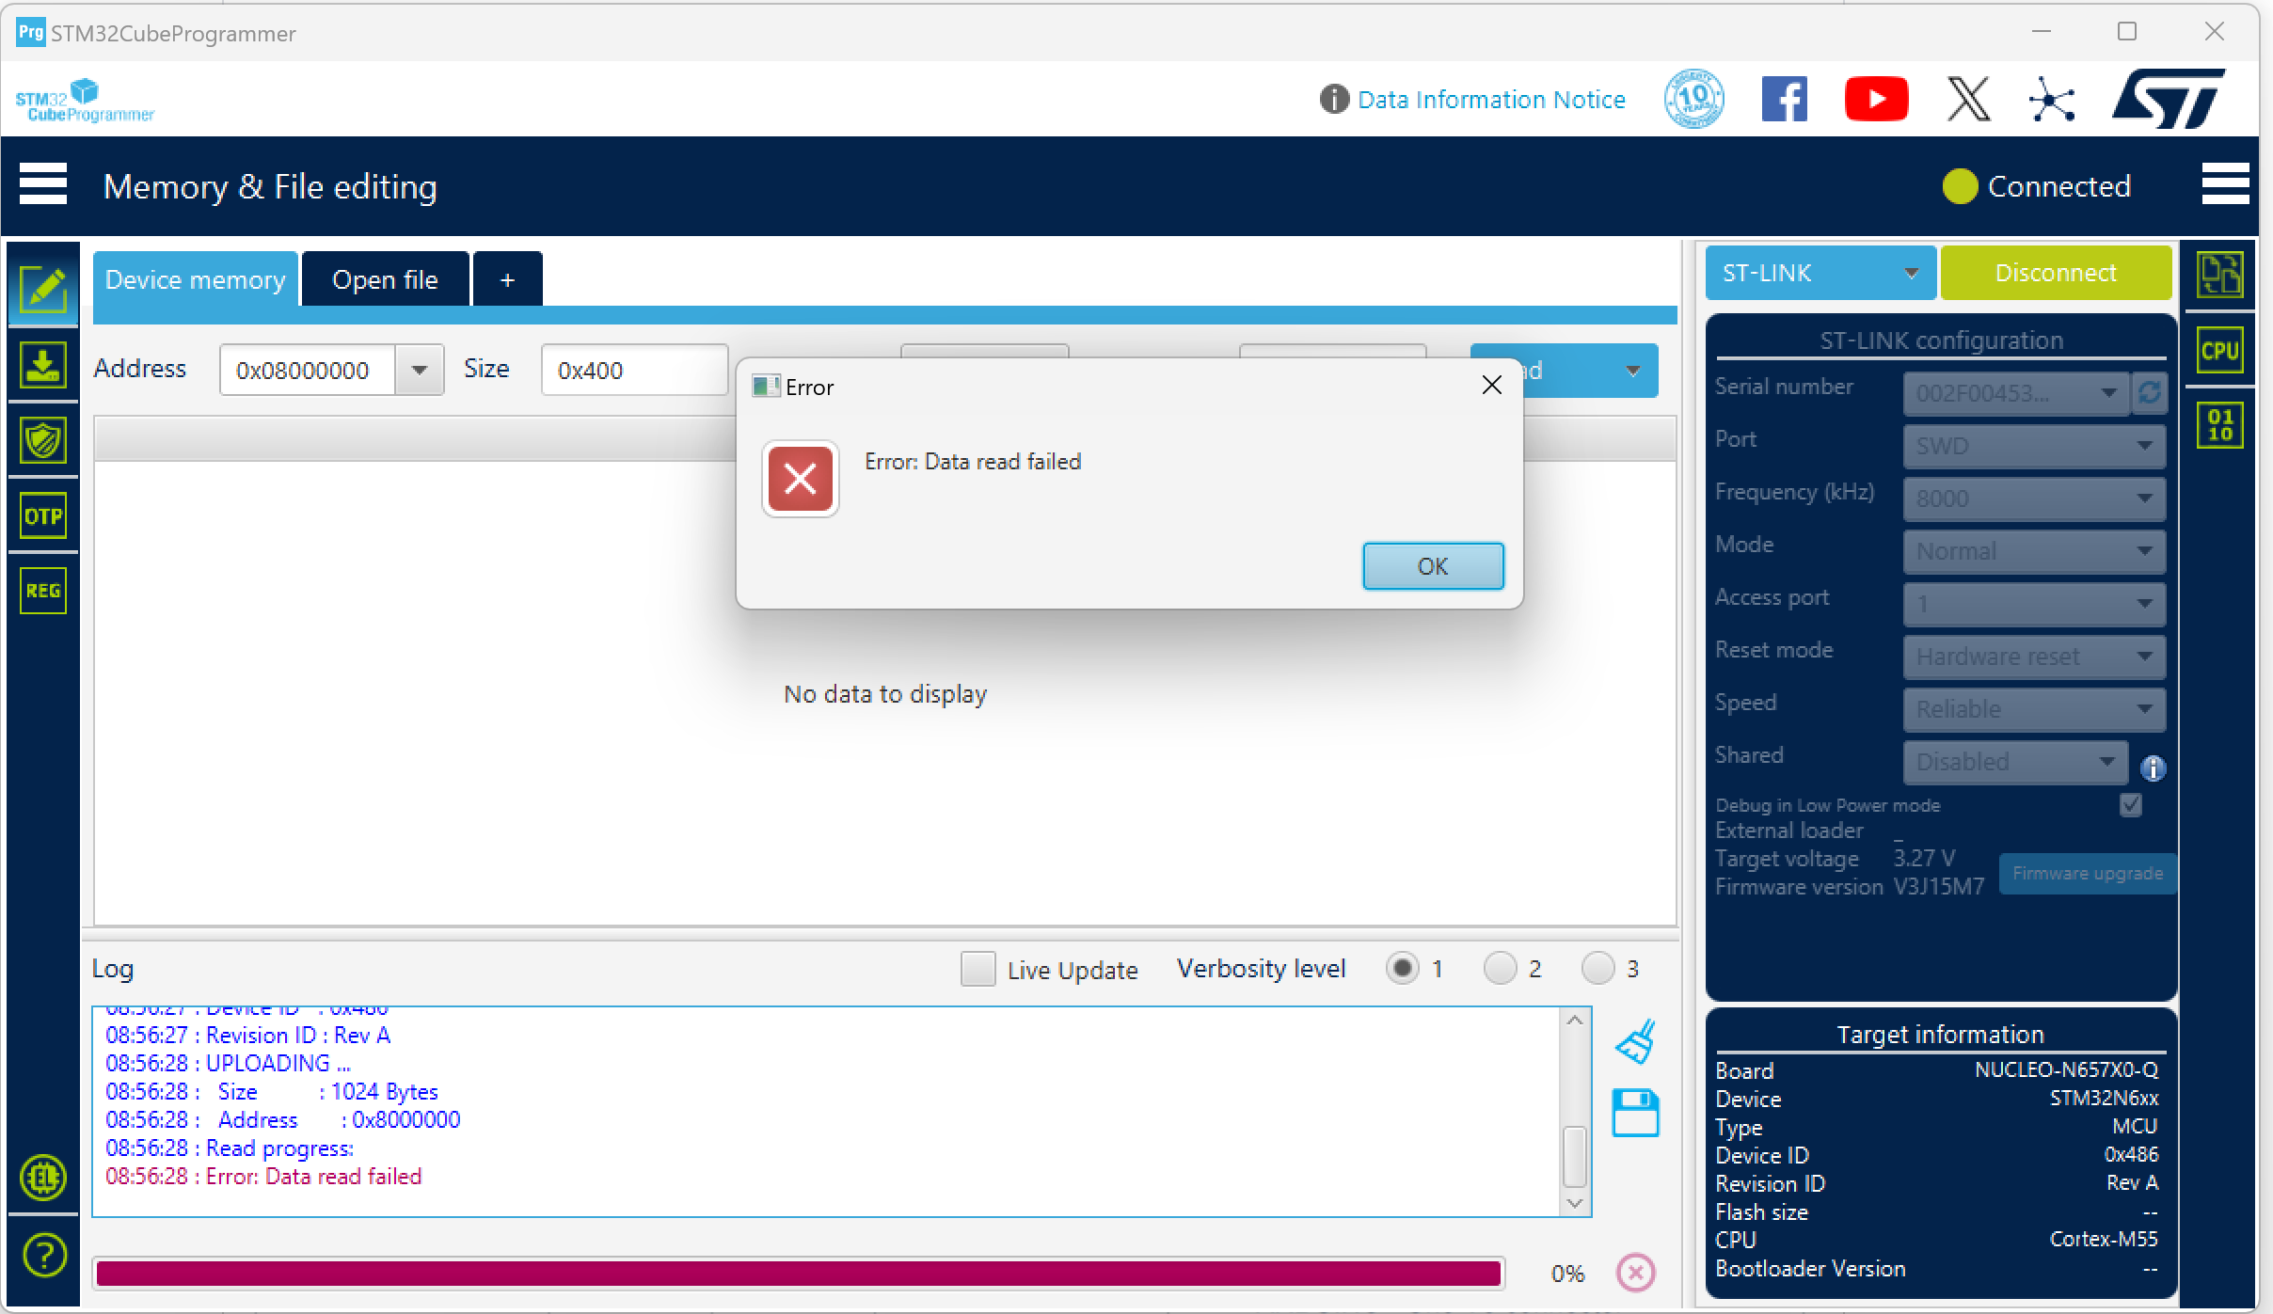The height and width of the screenshot is (1314, 2273).
Task: Add a new tab with plus
Action: click(507, 279)
